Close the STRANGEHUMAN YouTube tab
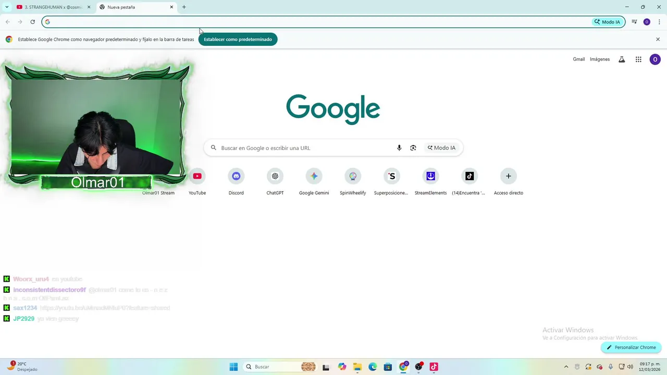 coord(89,7)
